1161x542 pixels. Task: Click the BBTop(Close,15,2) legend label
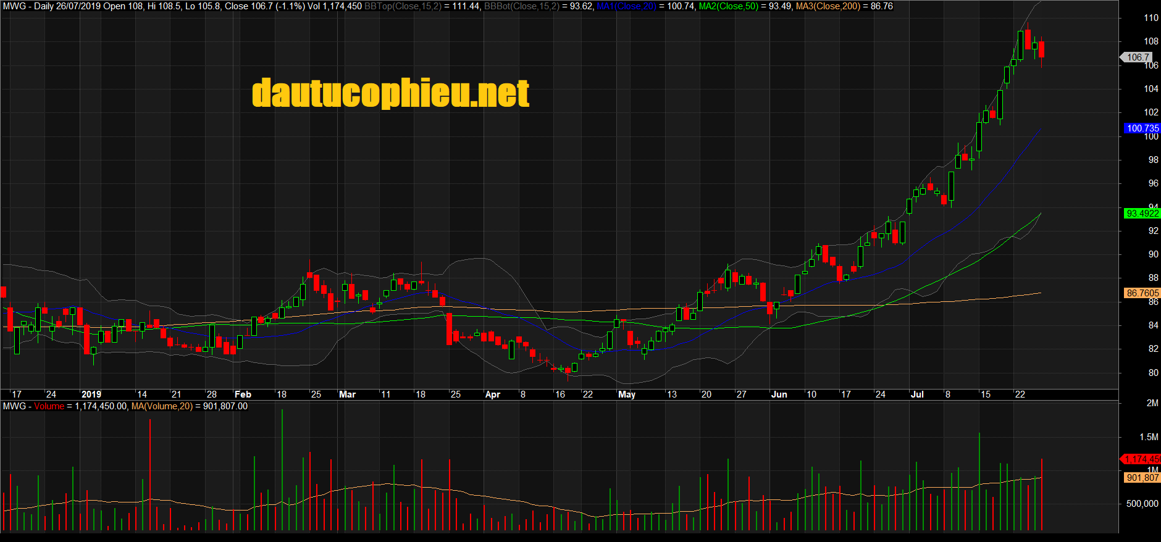click(x=403, y=6)
